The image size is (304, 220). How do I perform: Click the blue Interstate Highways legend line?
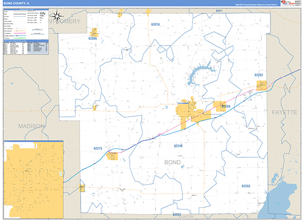click(20, 36)
